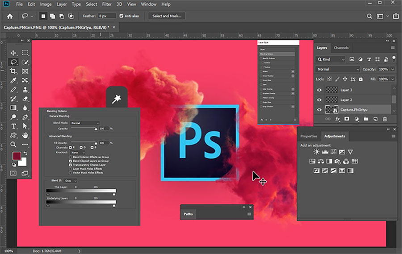Open Knockout None dropdown
The width and height of the screenshot is (402, 254).
tap(78, 153)
